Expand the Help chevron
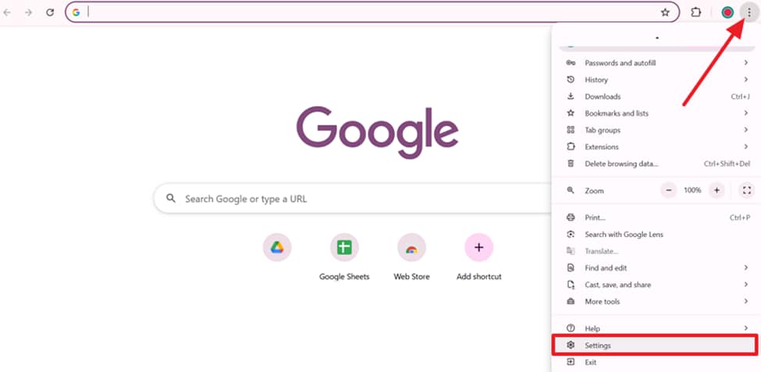This screenshot has height=372, width=761. (x=746, y=328)
